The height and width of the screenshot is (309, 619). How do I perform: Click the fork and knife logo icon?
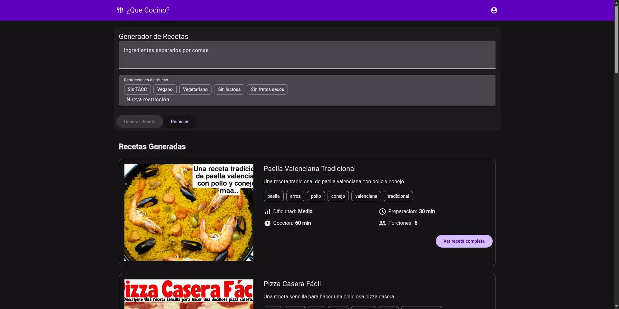[120, 10]
